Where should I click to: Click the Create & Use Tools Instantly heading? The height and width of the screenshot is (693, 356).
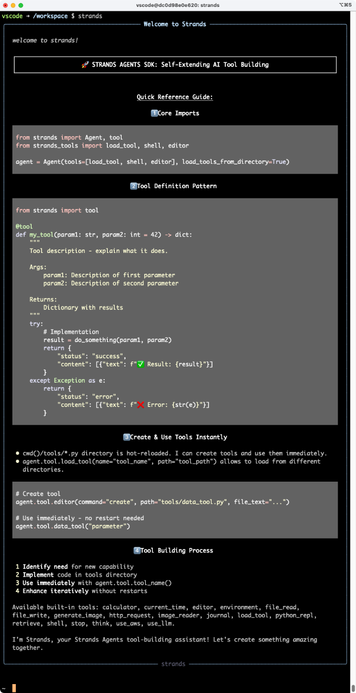[x=178, y=437]
